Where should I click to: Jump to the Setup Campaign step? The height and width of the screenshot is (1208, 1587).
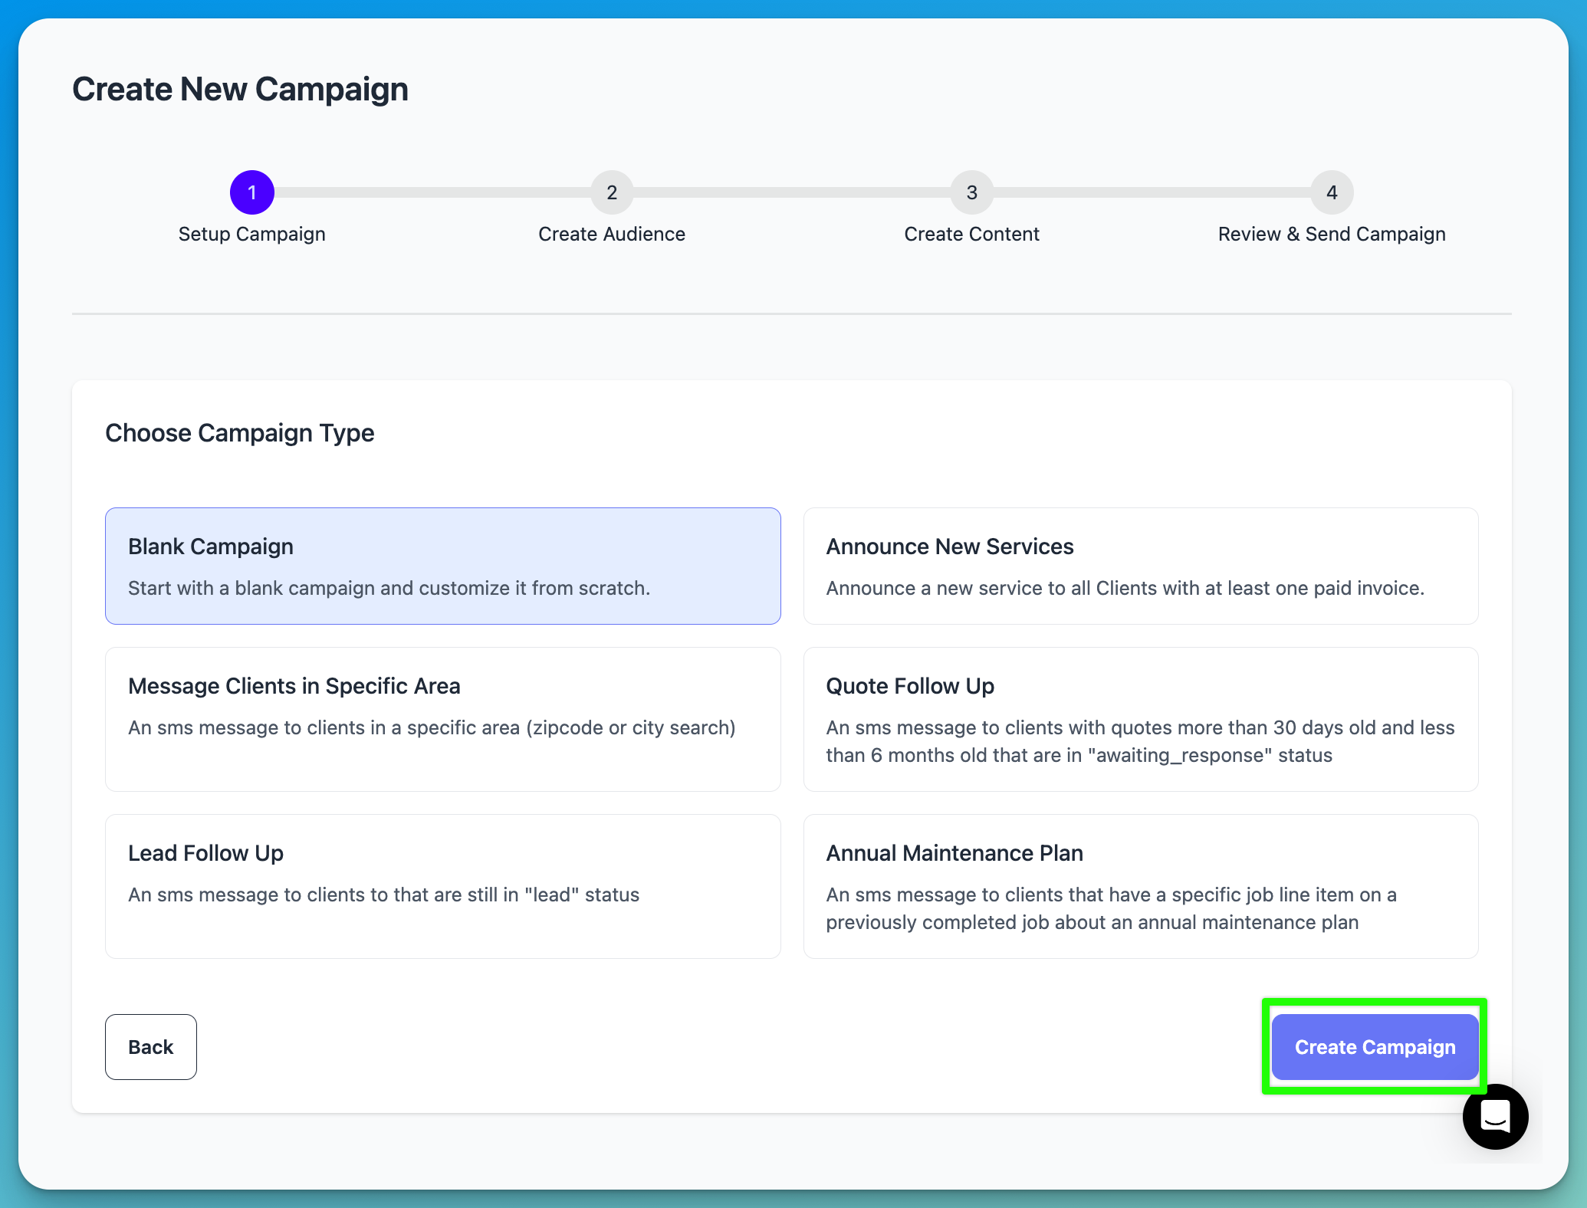coord(251,234)
